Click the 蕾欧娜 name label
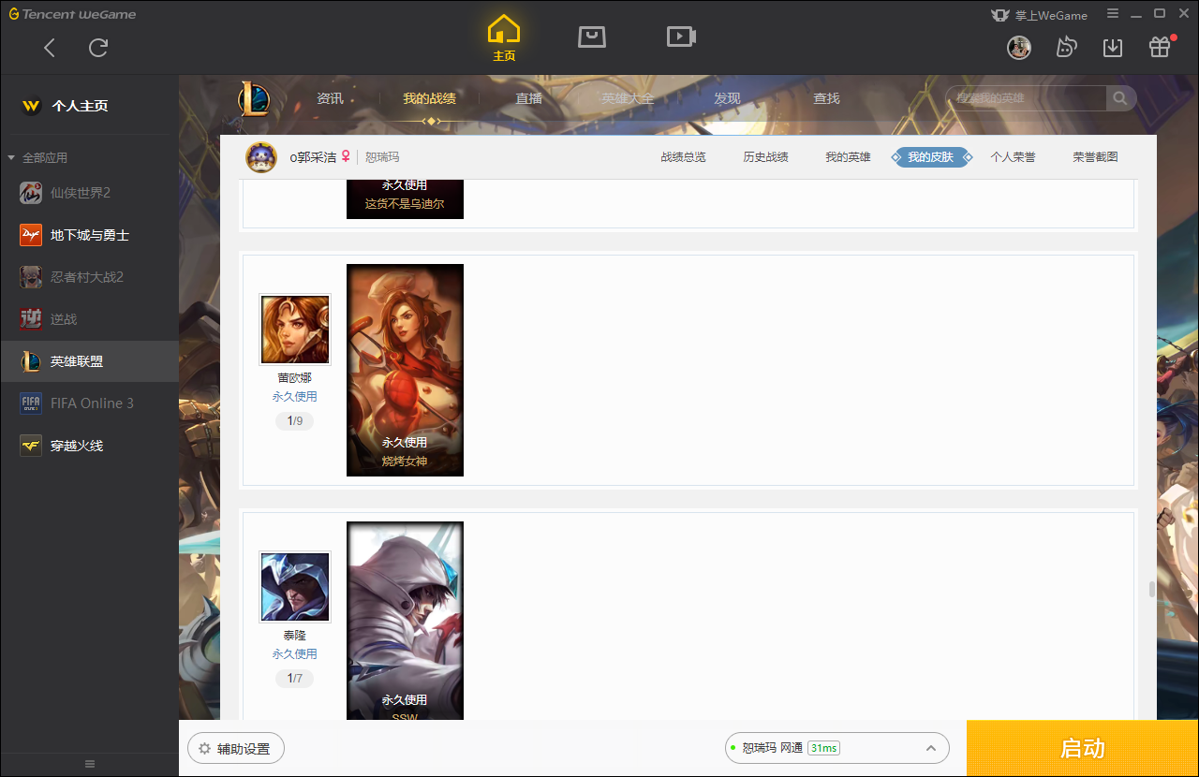 coord(294,378)
